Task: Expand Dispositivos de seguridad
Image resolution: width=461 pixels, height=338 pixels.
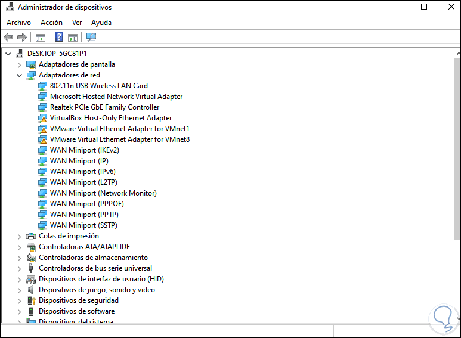Action: [x=20, y=301]
